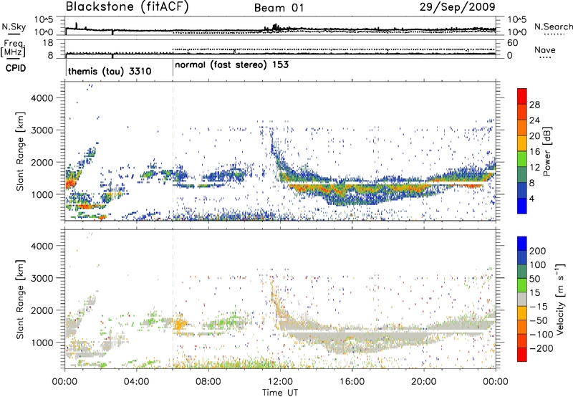Click the 'Blackstone (fitACF)' title text
573x397 pixels.
pyautogui.click(x=127, y=7)
